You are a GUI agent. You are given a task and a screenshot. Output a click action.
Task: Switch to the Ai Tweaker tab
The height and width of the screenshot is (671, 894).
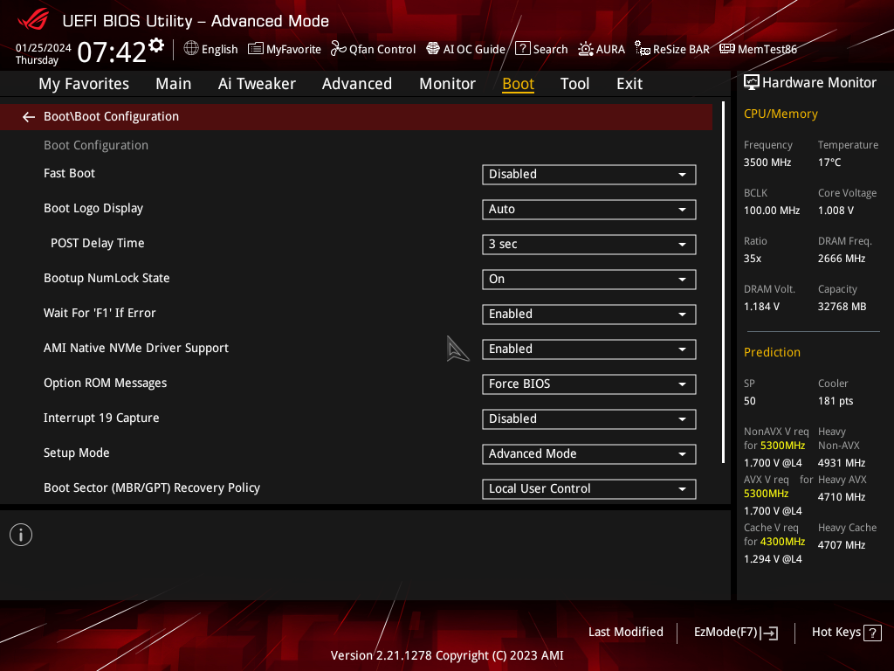[x=257, y=84]
